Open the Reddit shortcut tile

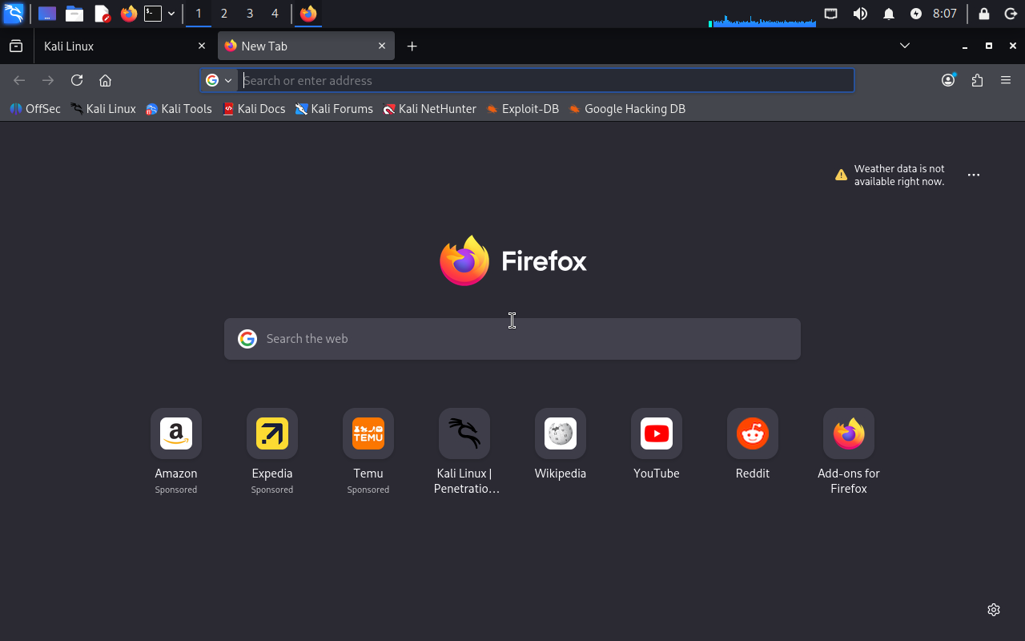click(753, 433)
